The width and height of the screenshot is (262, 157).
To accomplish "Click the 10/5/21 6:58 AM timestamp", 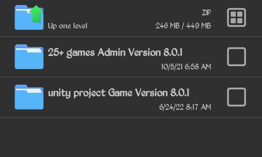I will coord(186,67).
